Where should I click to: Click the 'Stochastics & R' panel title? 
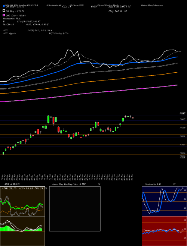[x=153, y=184]
